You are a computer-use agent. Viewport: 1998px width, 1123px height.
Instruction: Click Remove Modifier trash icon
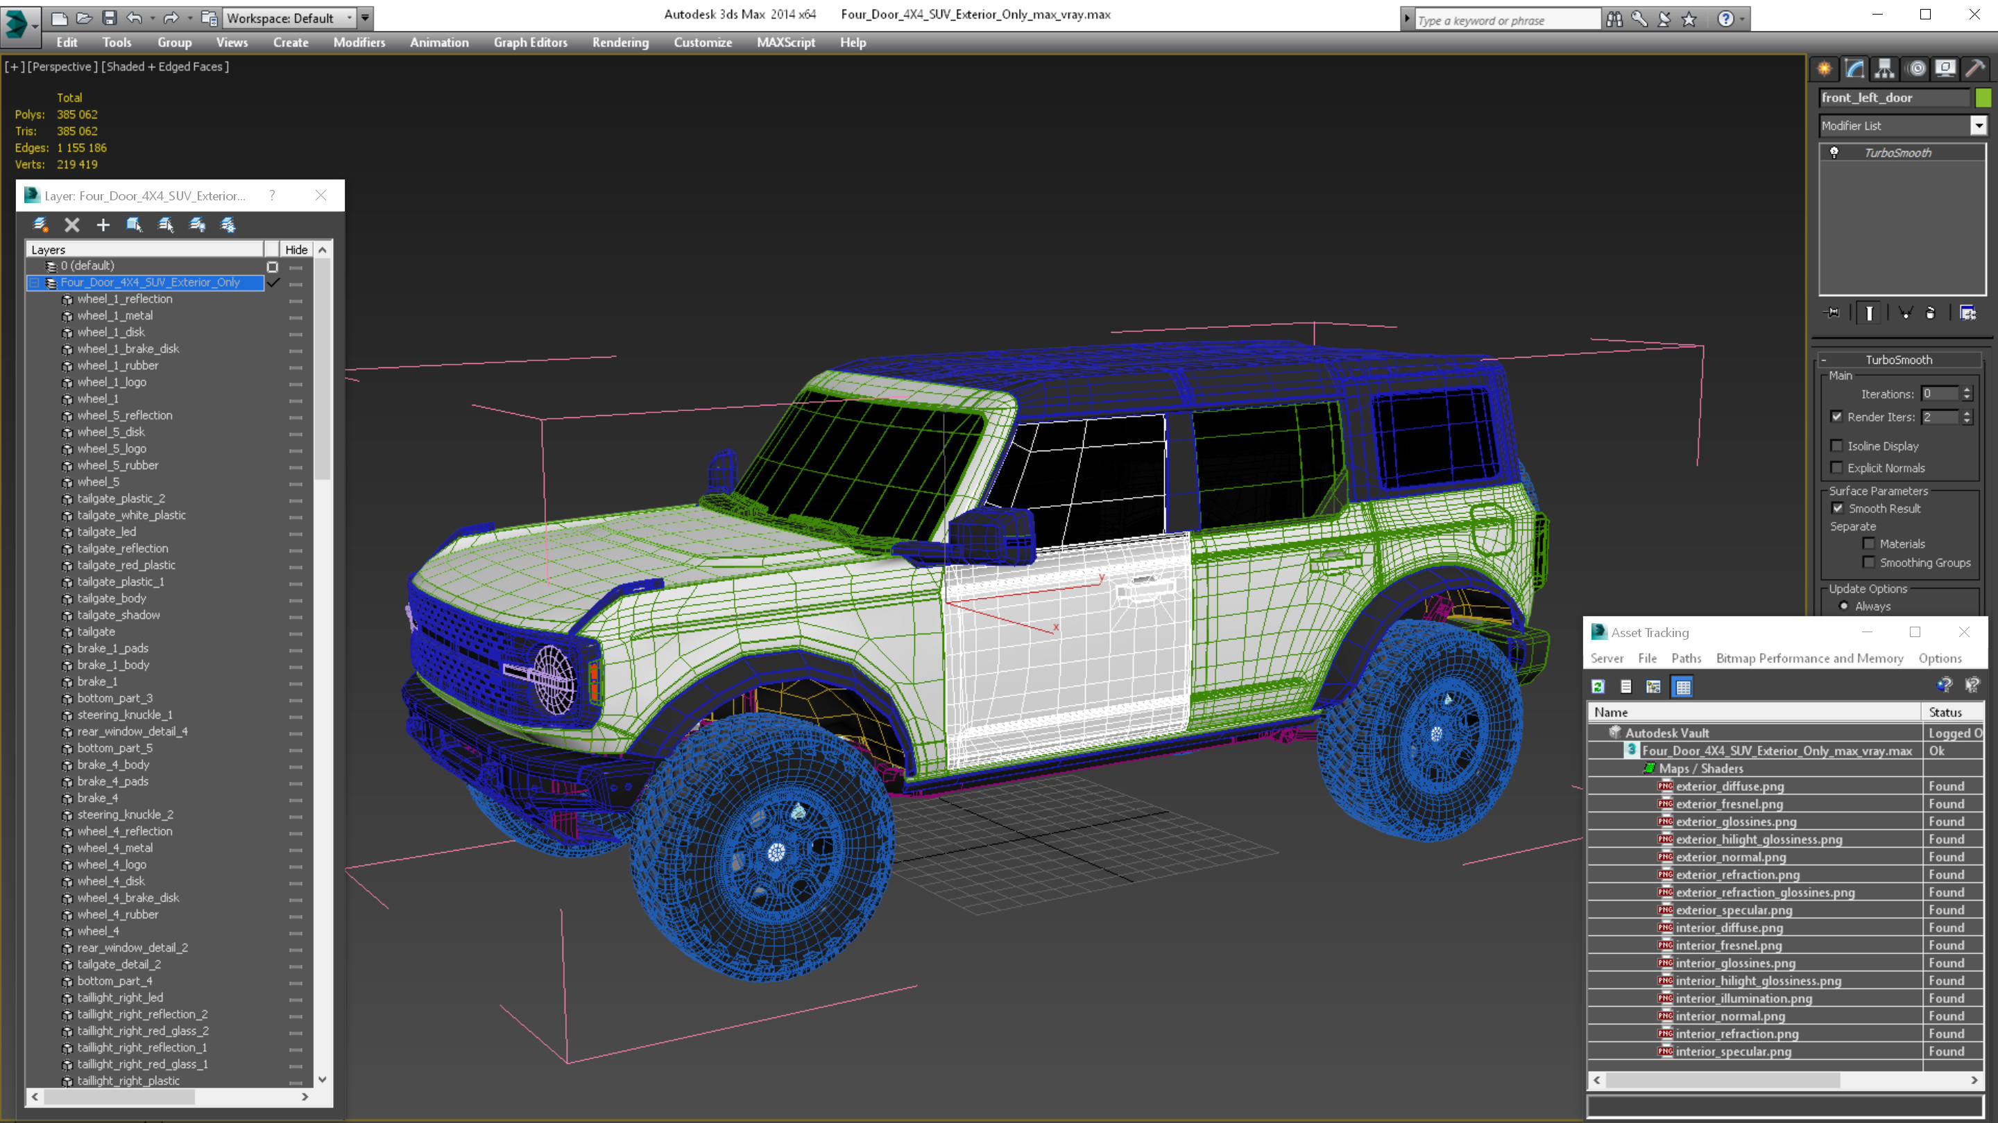pyautogui.click(x=1931, y=313)
